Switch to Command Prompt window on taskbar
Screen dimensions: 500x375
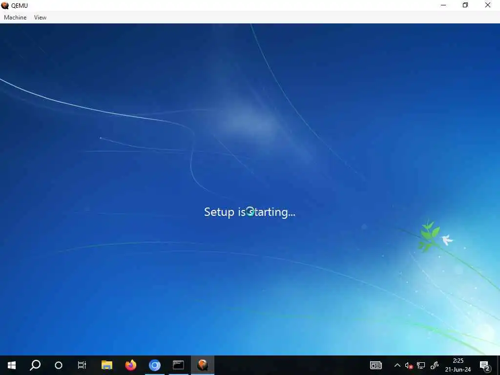click(x=179, y=365)
